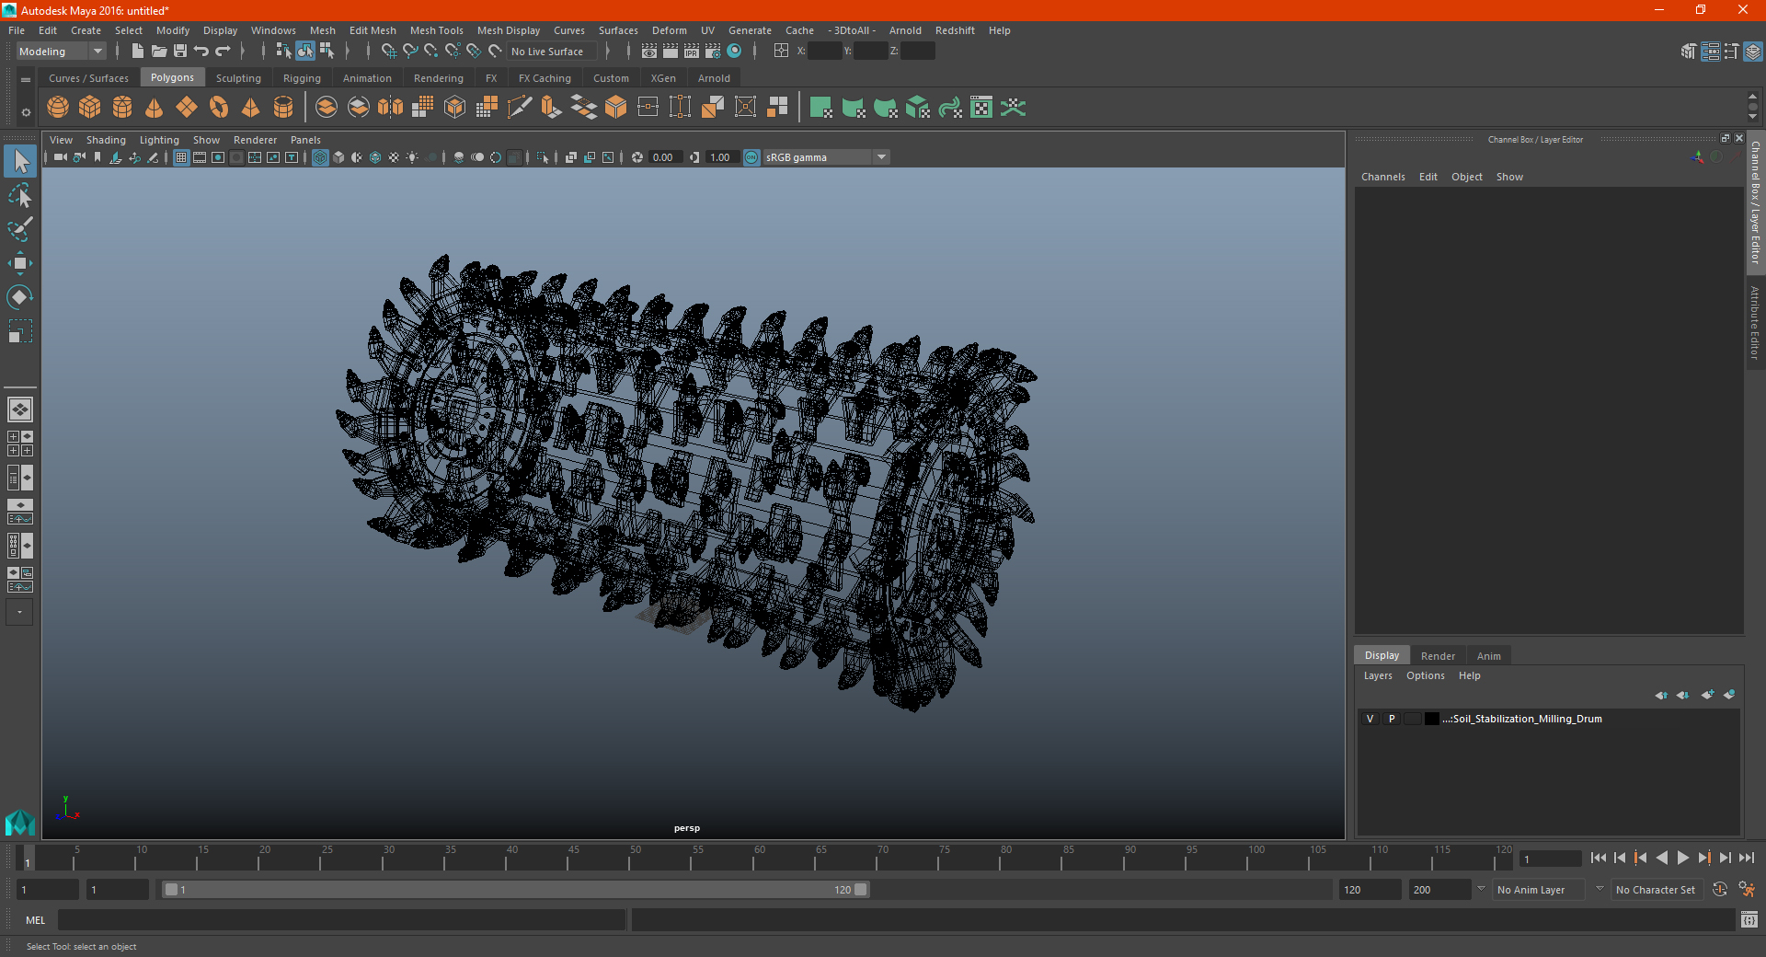This screenshot has height=957, width=1766.
Task: Create a polygon pyramid from the shelf
Action: tap(251, 108)
